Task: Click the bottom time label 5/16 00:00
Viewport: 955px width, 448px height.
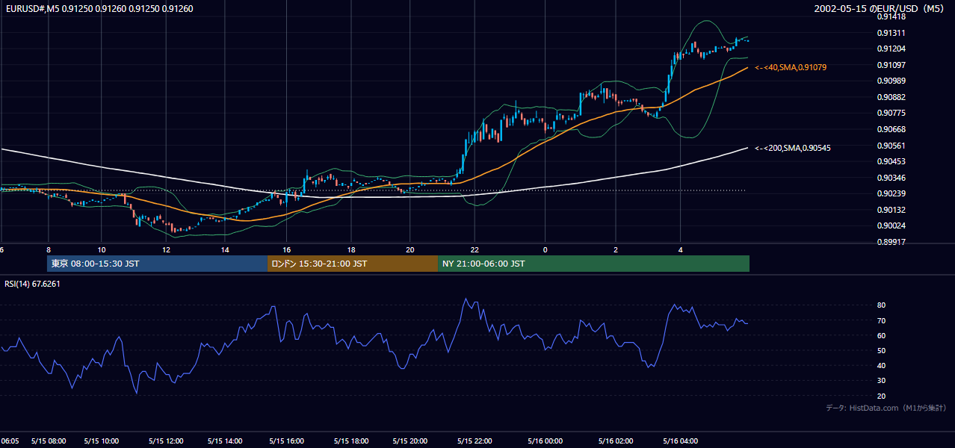Action: 545,441
